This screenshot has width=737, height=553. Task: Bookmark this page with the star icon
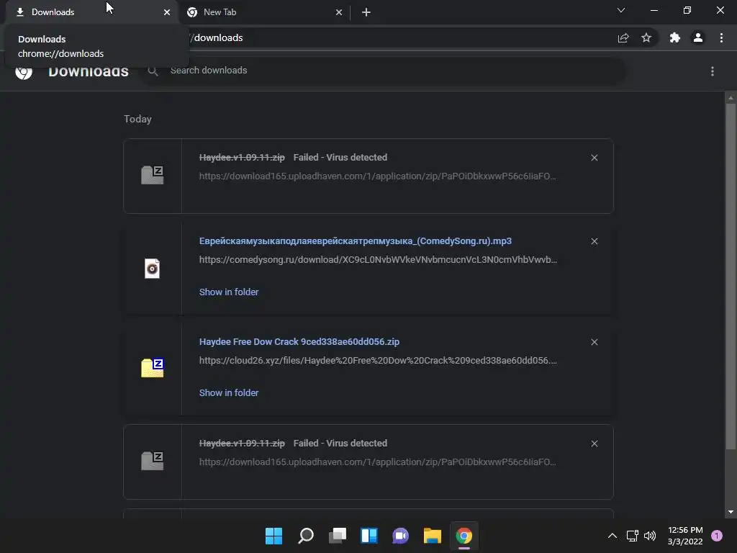pos(646,37)
